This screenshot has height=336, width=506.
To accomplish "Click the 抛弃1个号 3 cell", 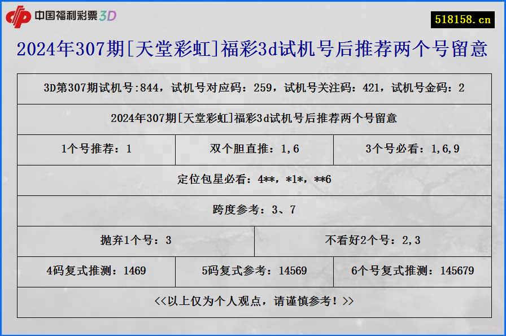I will tap(136, 241).
